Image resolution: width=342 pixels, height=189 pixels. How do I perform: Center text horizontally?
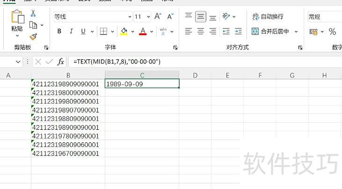pyautogui.click(x=201, y=31)
